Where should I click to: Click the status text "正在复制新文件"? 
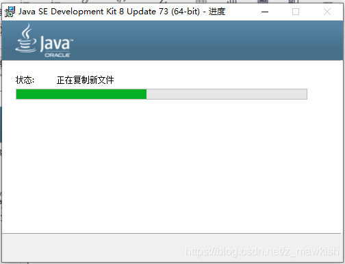point(86,80)
